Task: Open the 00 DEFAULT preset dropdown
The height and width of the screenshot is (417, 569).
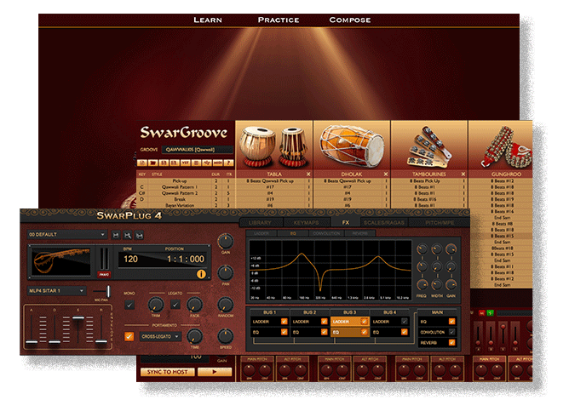Action: tap(66, 234)
